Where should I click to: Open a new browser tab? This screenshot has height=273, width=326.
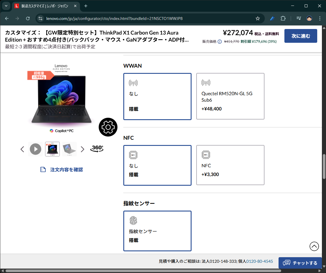(86, 6)
